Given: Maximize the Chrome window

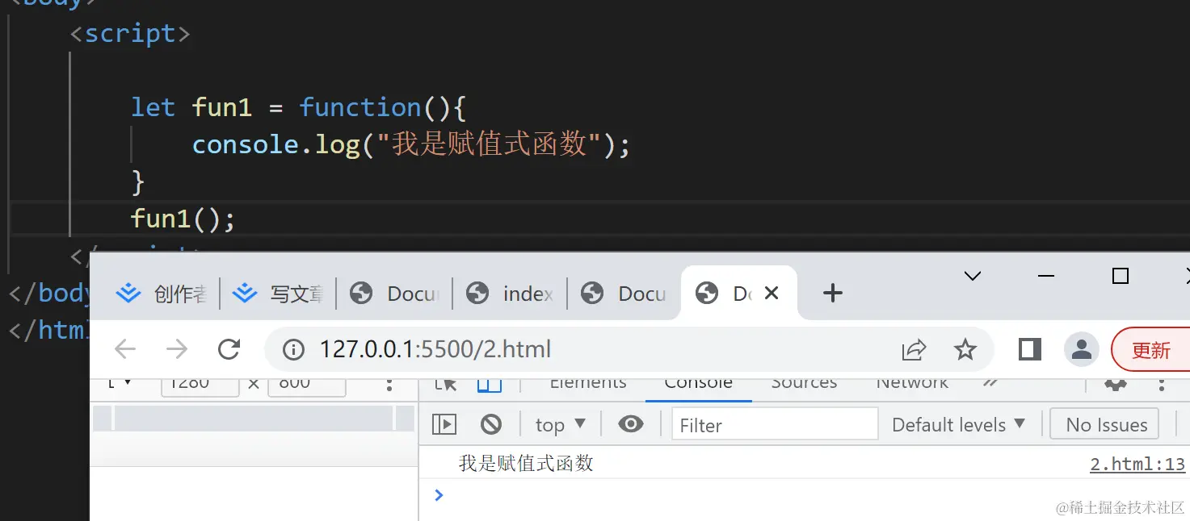Looking at the screenshot, I should 1120,276.
